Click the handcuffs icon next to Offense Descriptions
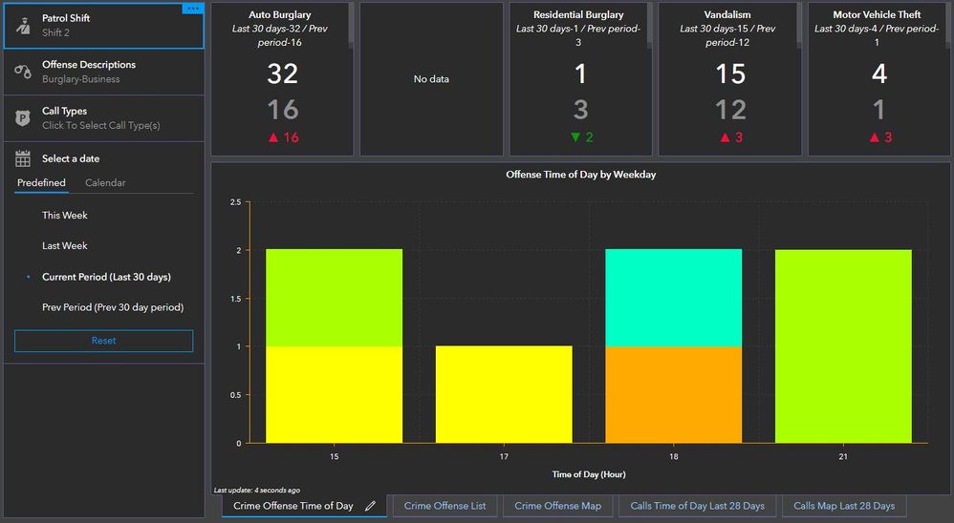This screenshot has width=954, height=523. pos(23,72)
